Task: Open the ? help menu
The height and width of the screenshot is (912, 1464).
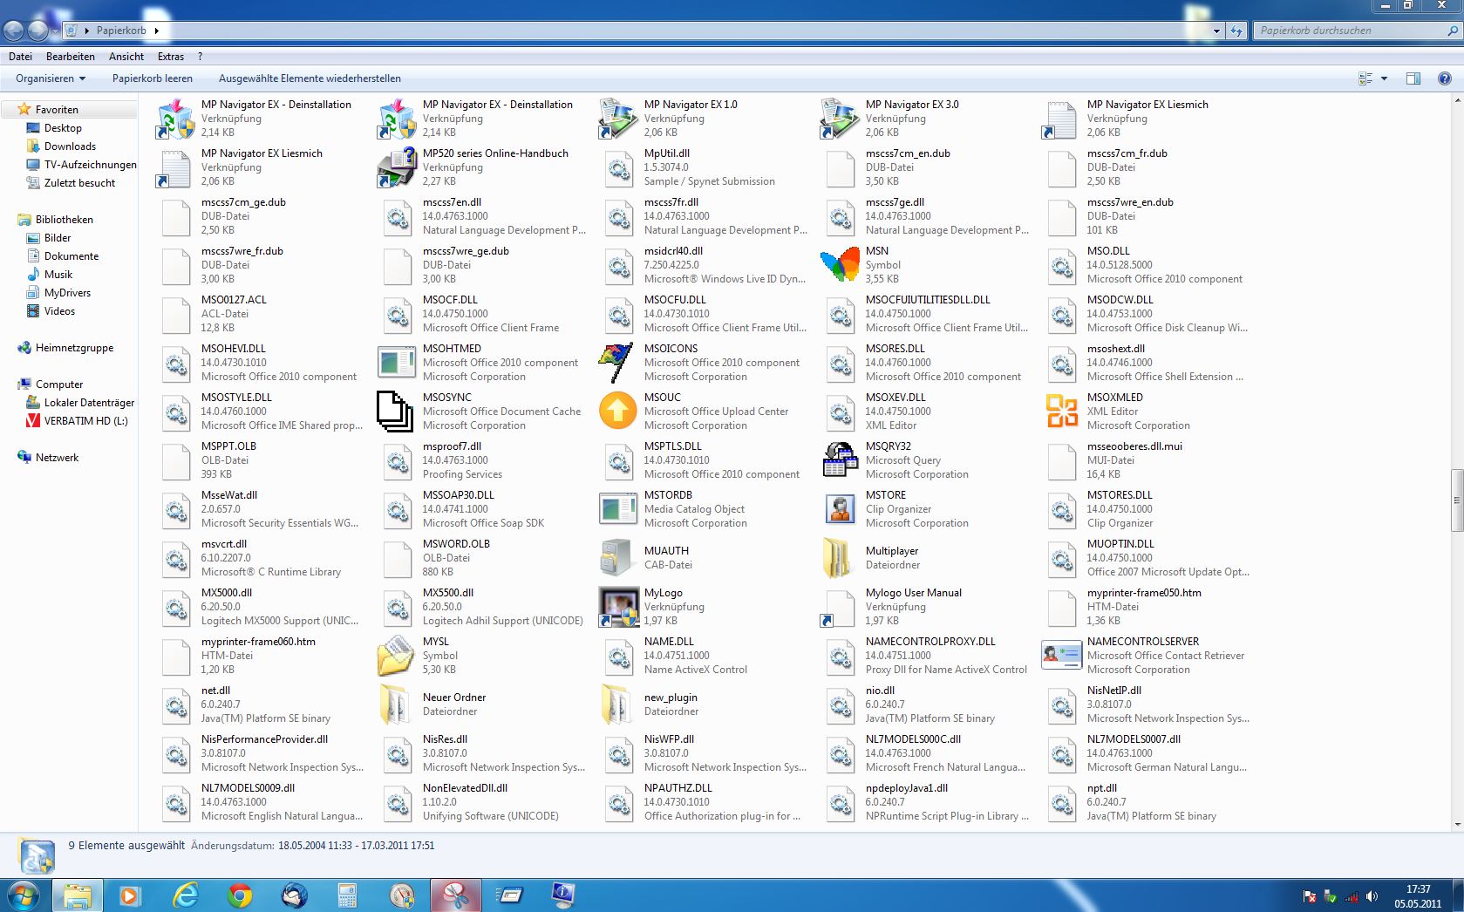Action: (200, 57)
